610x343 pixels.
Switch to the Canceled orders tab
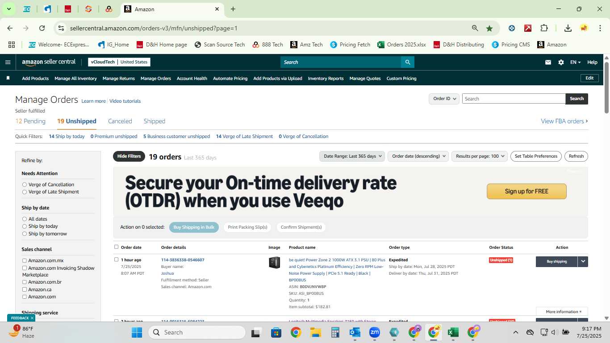point(120,121)
